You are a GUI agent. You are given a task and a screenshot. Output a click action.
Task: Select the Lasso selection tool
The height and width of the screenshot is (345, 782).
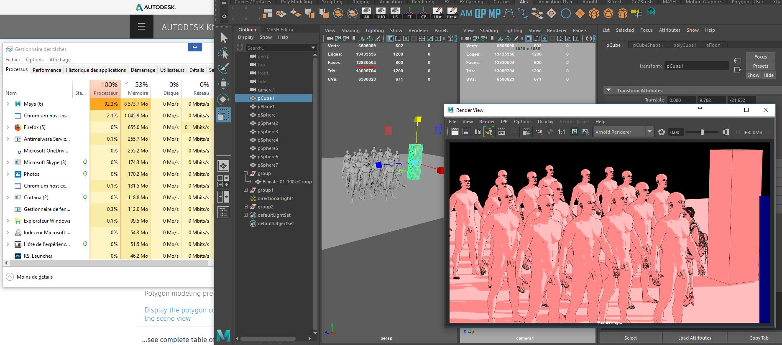[224, 53]
